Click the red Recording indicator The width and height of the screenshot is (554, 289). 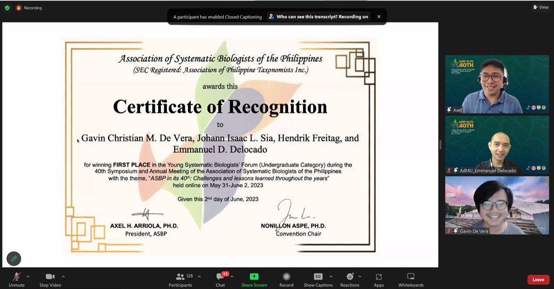[29, 8]
